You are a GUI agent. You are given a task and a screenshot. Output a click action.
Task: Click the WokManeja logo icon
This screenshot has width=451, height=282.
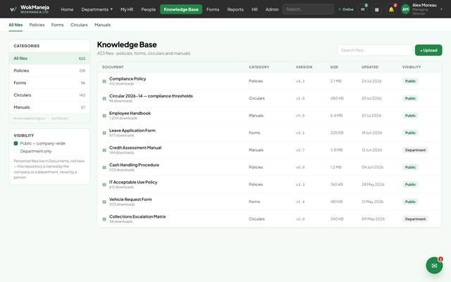pos(13,9)
